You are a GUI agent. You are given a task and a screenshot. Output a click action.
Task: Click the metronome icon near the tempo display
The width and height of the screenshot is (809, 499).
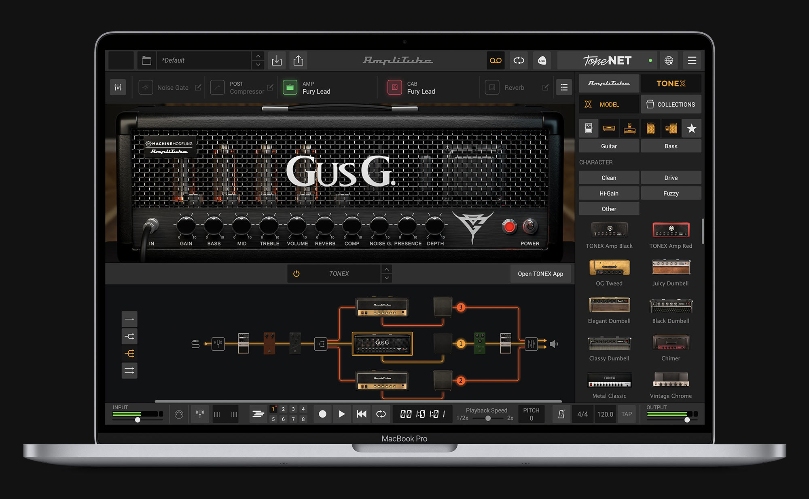point(561,414)
